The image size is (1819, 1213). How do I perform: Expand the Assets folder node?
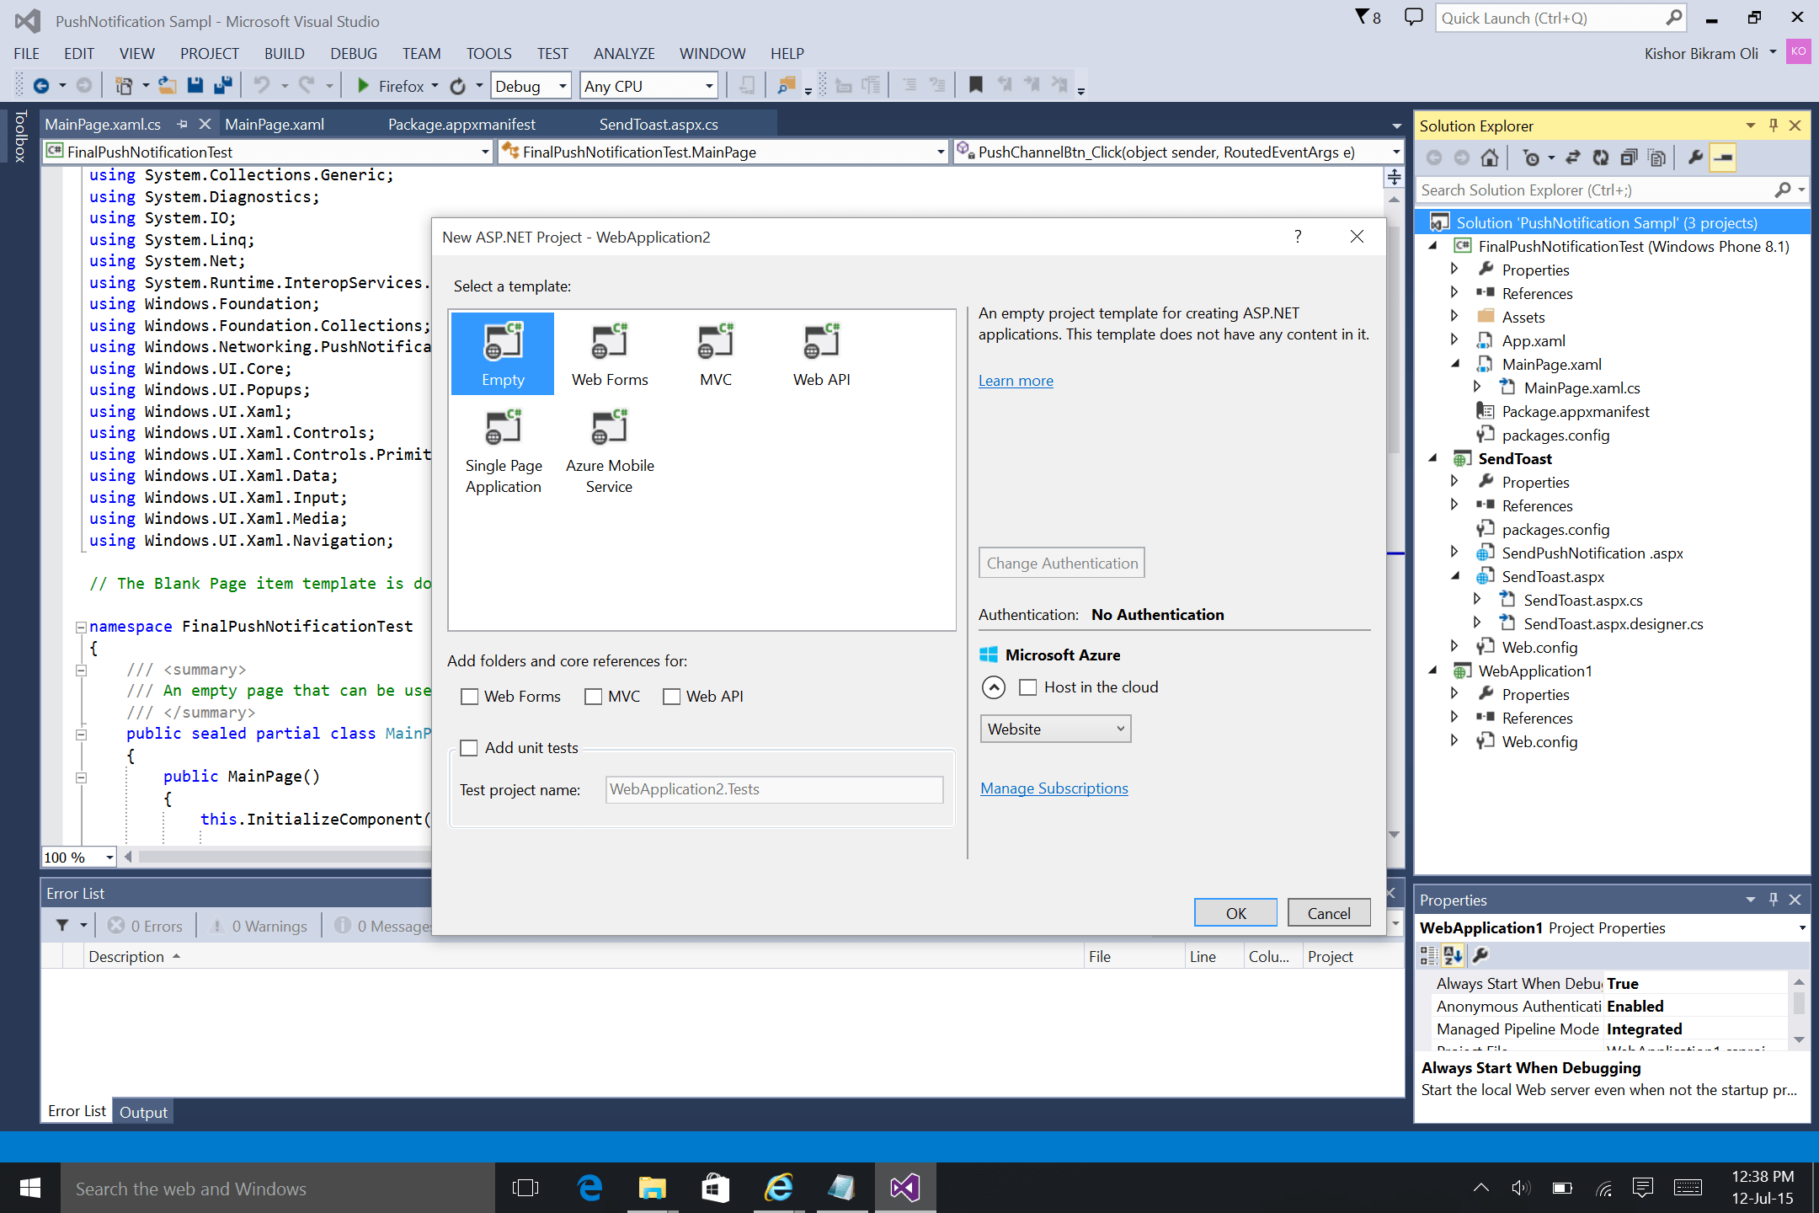(1454, 317)
